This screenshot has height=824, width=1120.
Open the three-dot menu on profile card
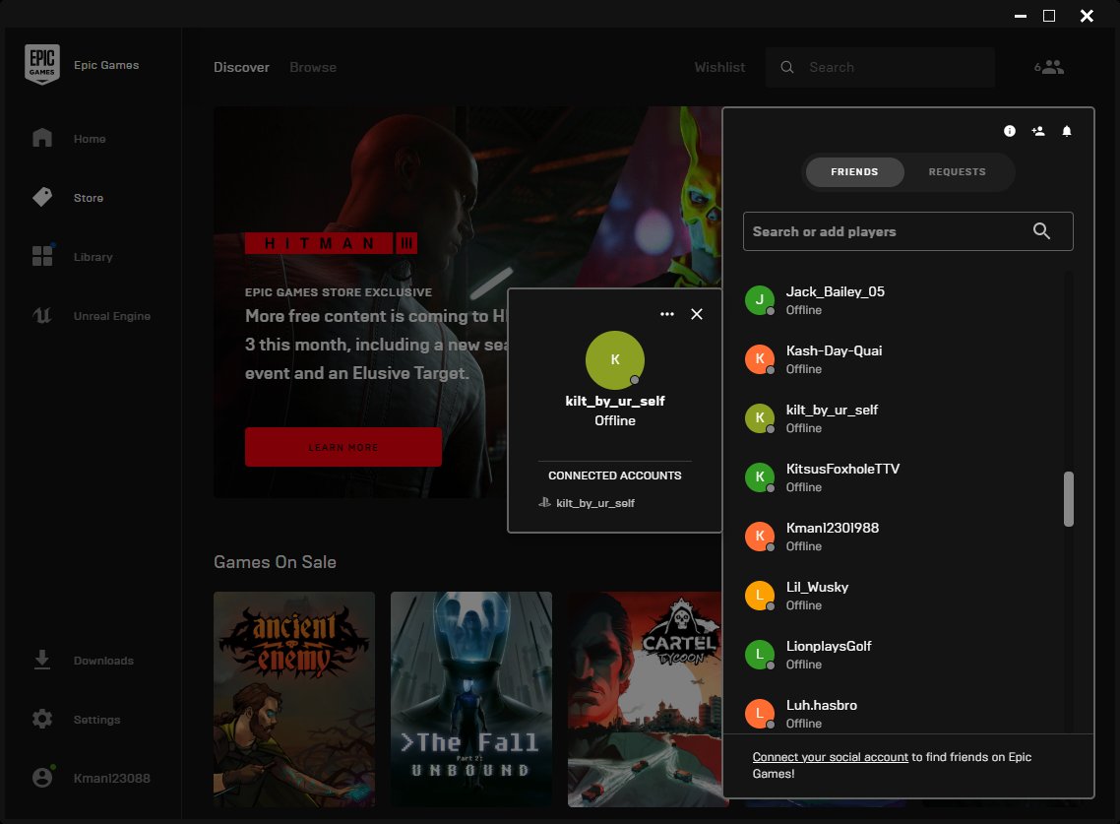[x=667, y=314]
